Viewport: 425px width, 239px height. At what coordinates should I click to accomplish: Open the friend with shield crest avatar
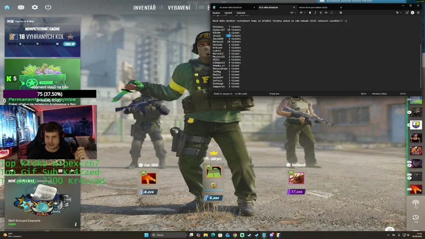pos(416,125)
